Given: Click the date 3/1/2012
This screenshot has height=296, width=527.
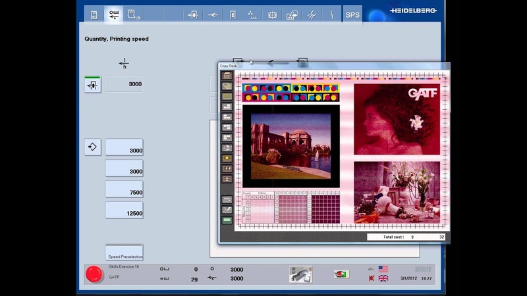Looking at the screenshot, I should (408, 278).
